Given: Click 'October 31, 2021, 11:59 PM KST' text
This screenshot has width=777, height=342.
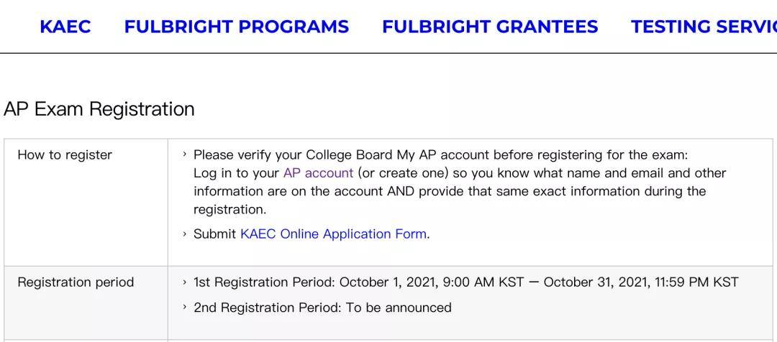Looking at the screenshot, I should tap(640, 282).
